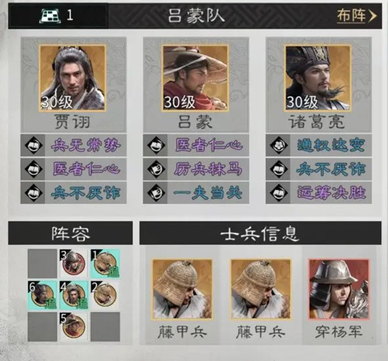
Task: Click the skill icon beside 兵无常势
Action: tap(33, 145)
